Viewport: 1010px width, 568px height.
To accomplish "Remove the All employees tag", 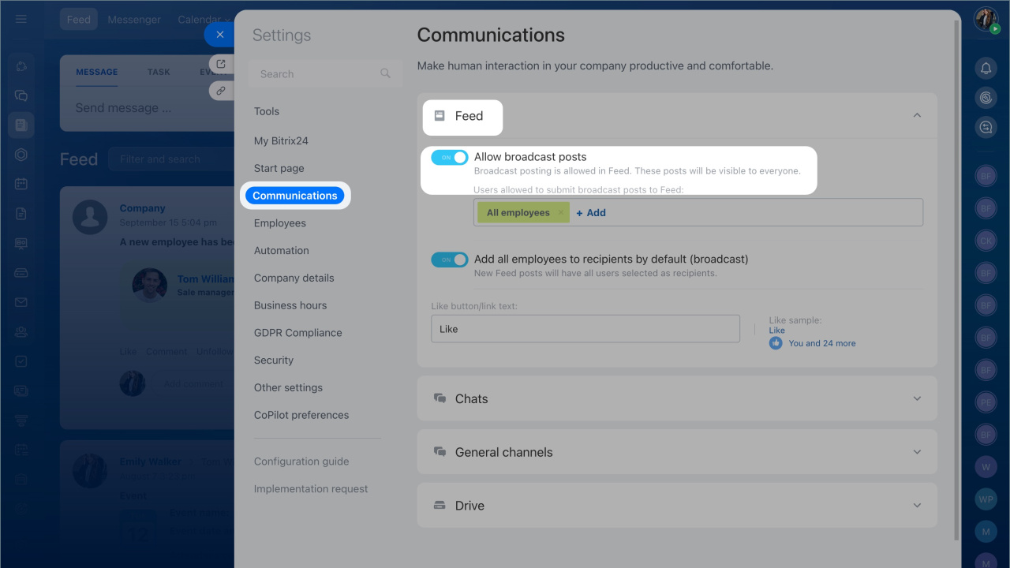I will point(560,213).
